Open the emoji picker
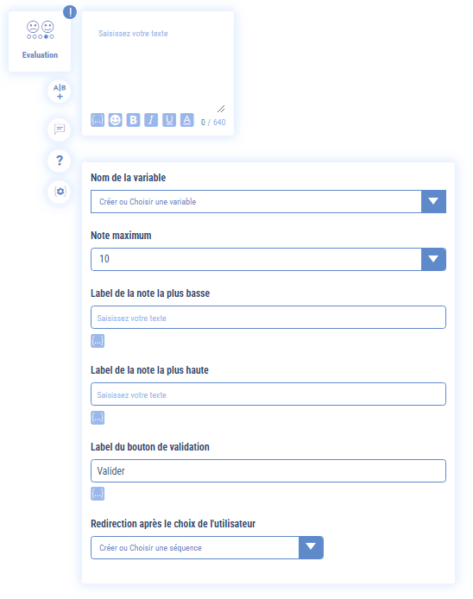This screenshot has height=599, width=473. coord(115,120)
